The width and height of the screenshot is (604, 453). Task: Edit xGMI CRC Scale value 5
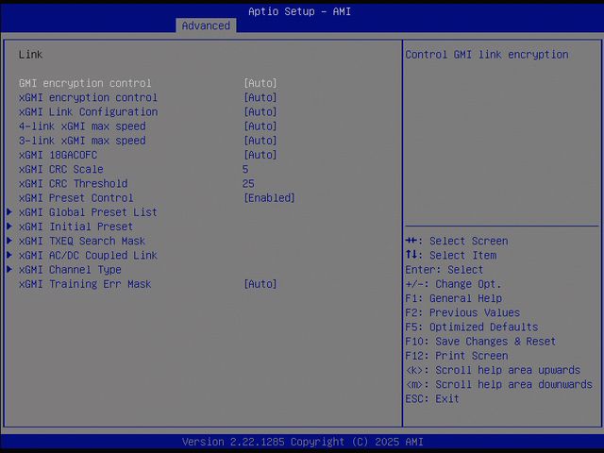click(245, 169)
